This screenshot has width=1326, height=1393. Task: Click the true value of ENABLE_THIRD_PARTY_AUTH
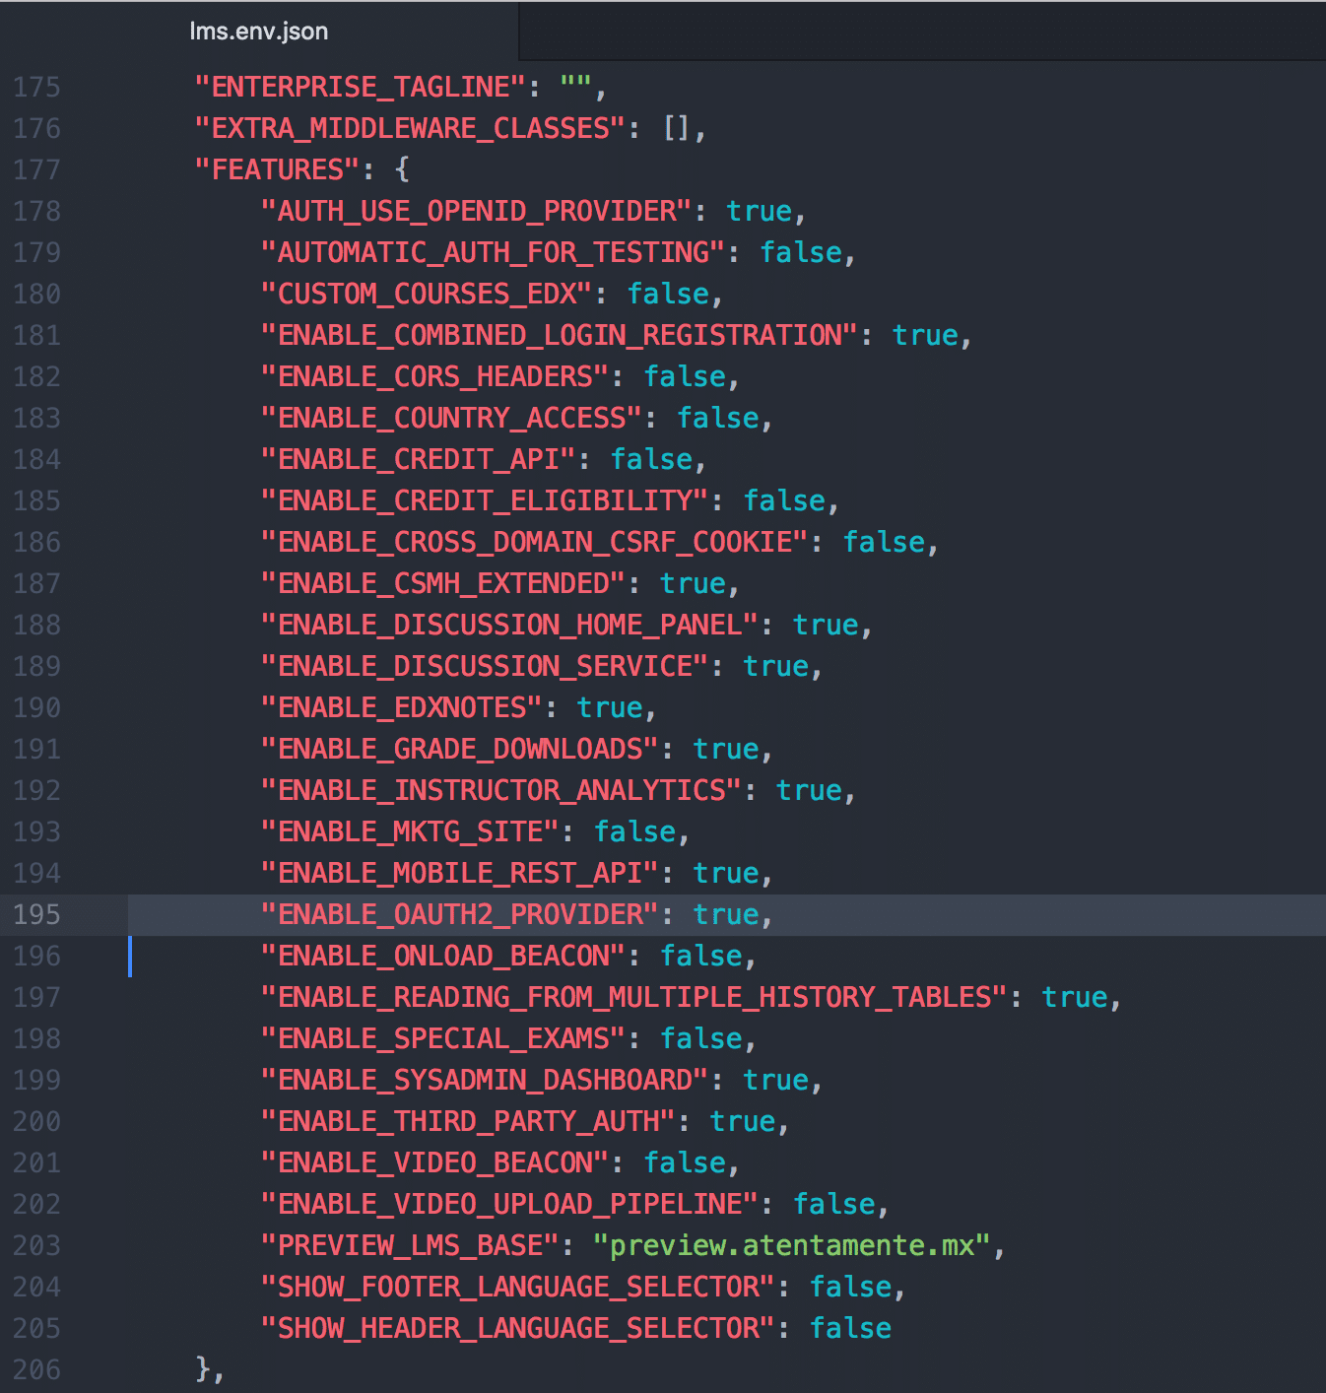click(x=743, y=1121)
